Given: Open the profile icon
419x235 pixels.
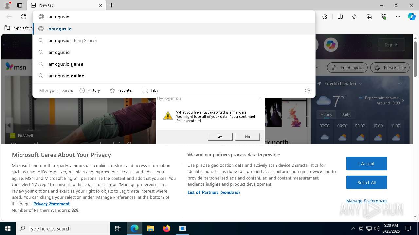Looking at the screenshot, I should (7, 5).
